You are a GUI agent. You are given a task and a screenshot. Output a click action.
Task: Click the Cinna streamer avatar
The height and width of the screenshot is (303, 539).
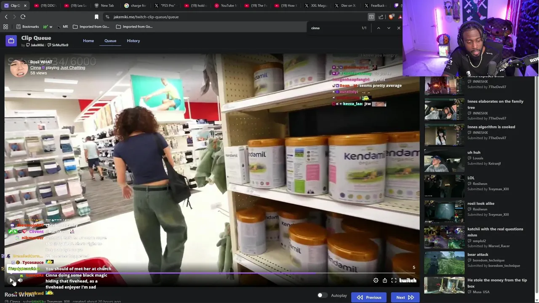tap(19, 67)
